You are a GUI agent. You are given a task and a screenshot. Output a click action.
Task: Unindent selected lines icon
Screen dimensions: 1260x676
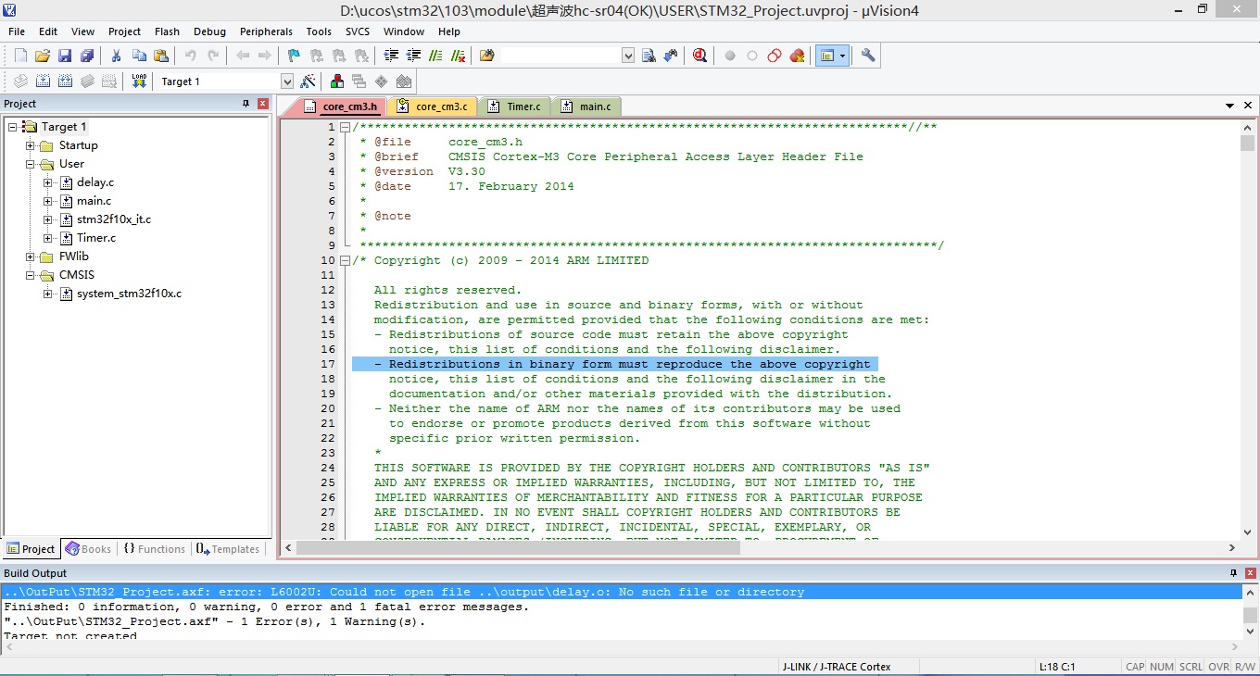413,56
